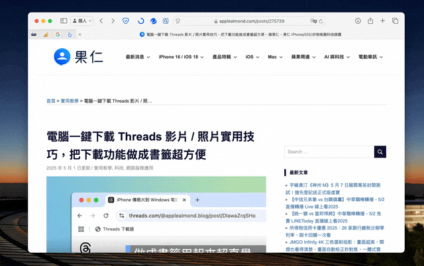Open the Bitwarden shield extension

click(126, 21)
